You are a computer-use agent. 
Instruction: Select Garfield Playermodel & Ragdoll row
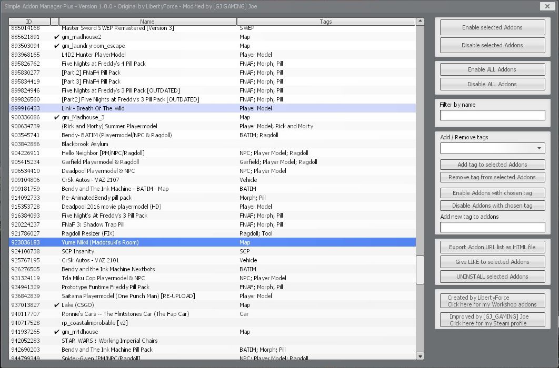tap(212, 162)
